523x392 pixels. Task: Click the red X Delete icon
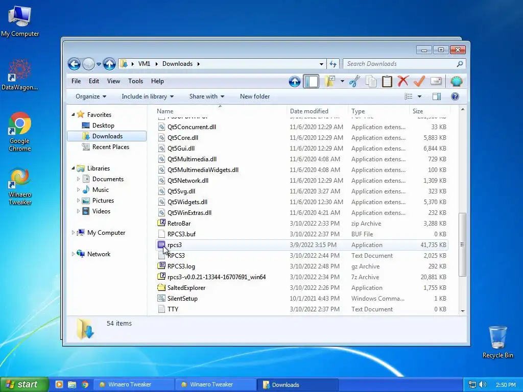coord(403,81)
